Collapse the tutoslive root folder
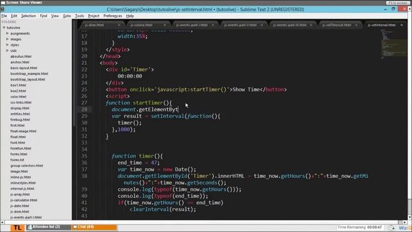This screenshot has width=412, height=232. [x=4, y=28]
